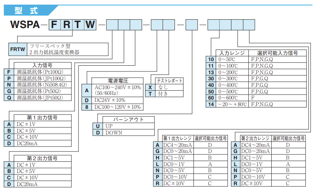
Task: Choose the JPt50Ω input signal row
Action: (42, 97)
